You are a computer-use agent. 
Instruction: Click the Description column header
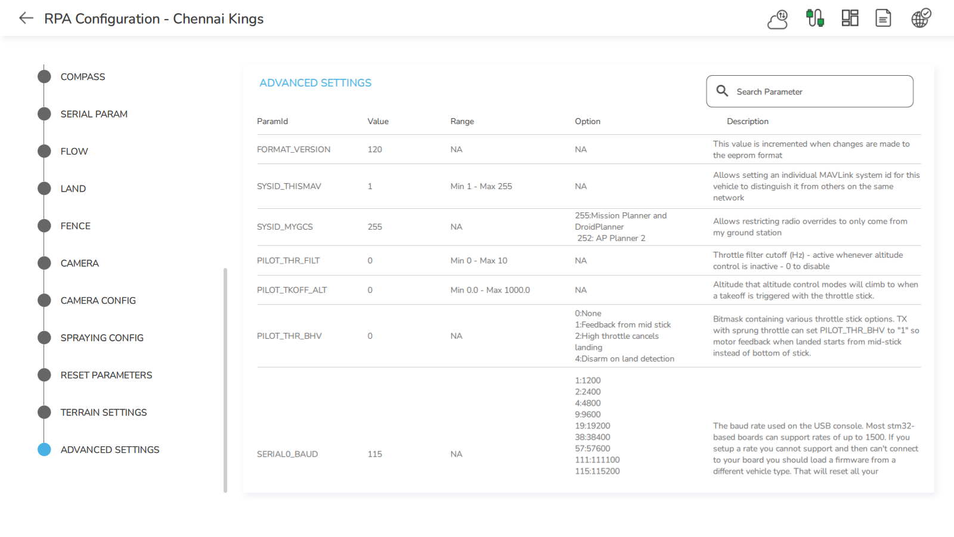point(748,121)
